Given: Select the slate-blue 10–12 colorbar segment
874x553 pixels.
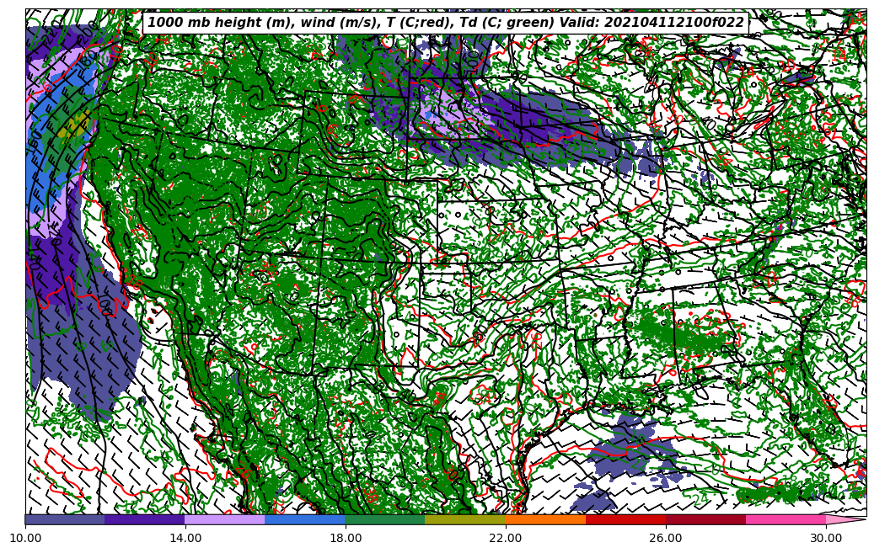Looking at the screenshot, I should pyautogui.click(x=65, y=520).
